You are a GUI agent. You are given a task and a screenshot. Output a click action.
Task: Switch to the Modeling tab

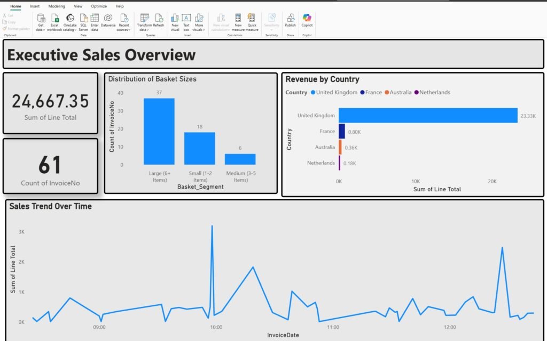57,6
